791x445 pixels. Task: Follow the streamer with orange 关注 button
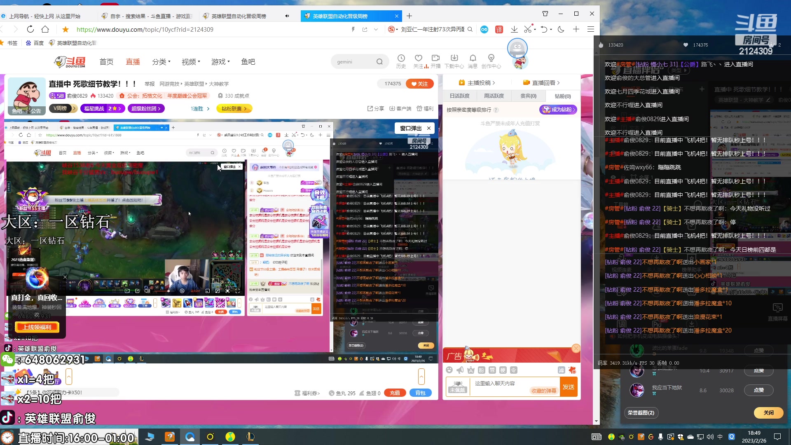pyautogui.click(x=420, y=84)
